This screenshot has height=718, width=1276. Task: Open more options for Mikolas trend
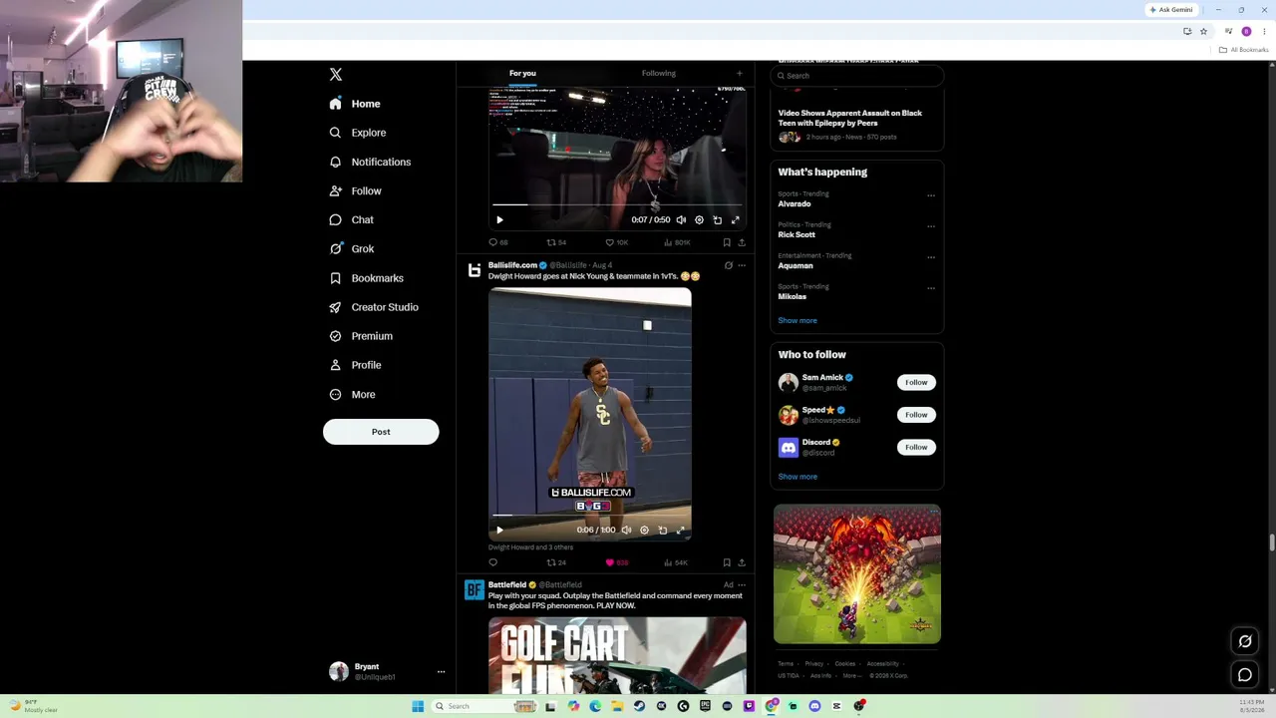click(931, 288)
